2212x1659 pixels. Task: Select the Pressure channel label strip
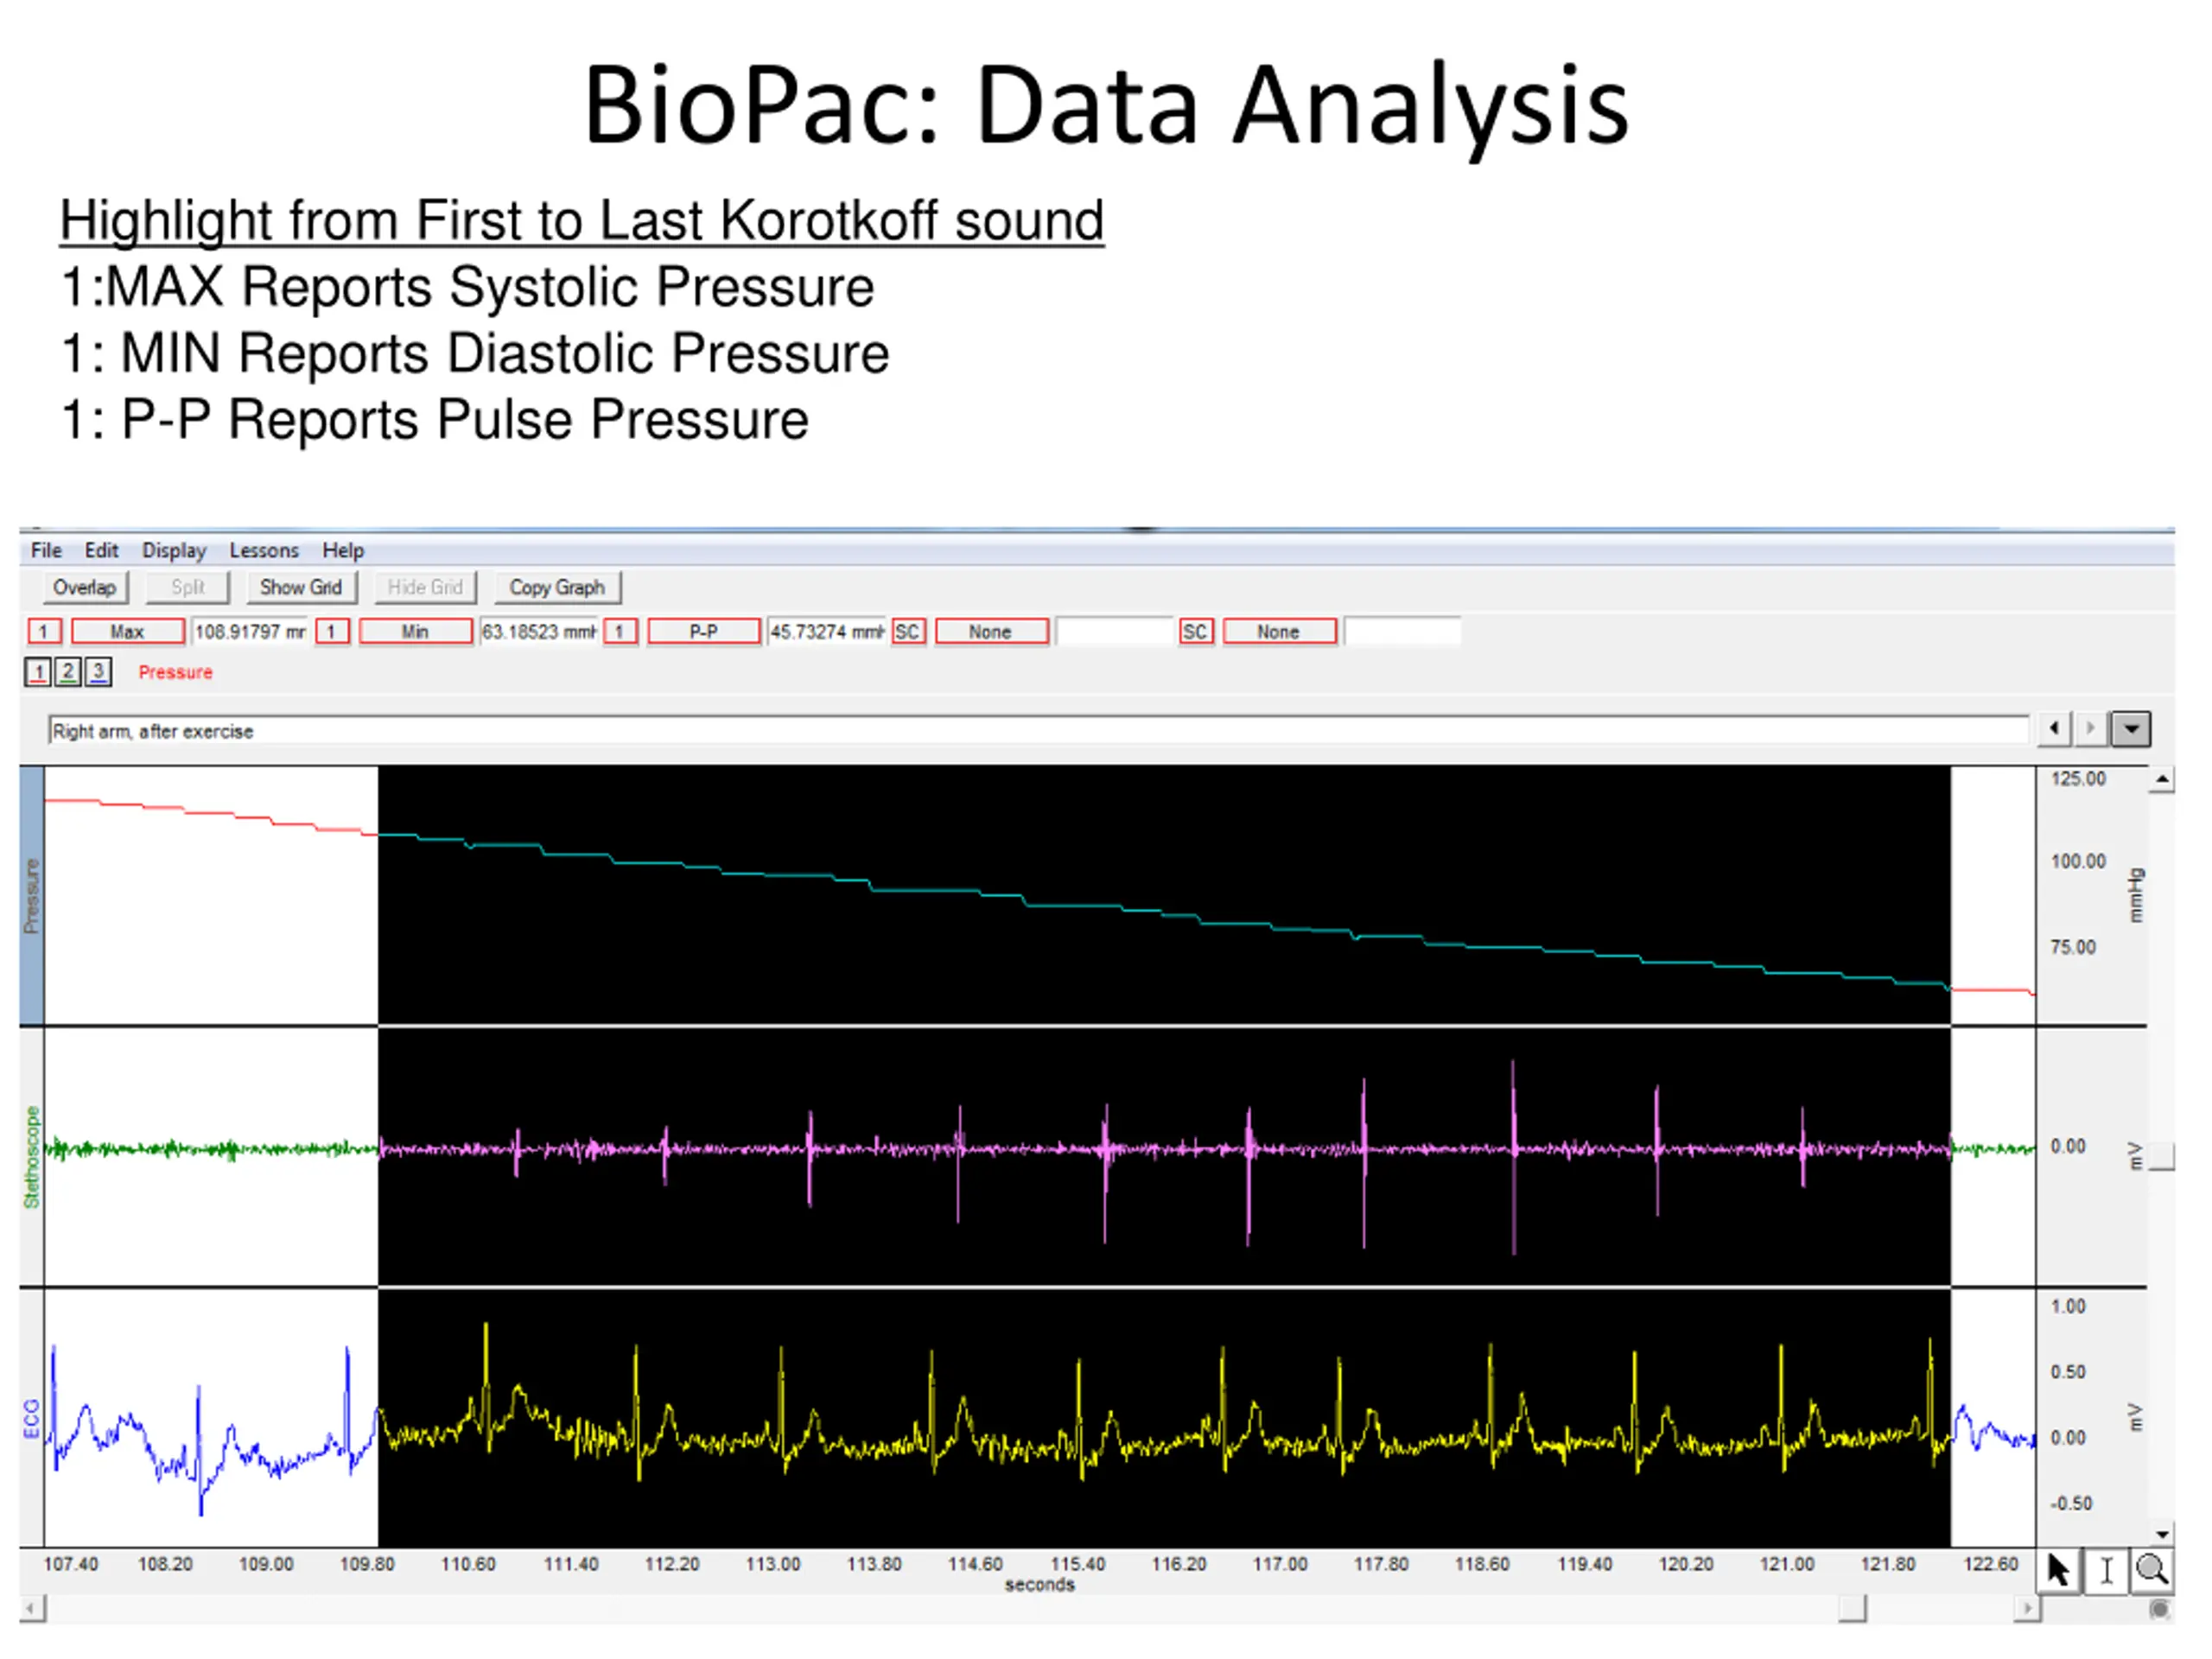point(32,896)
